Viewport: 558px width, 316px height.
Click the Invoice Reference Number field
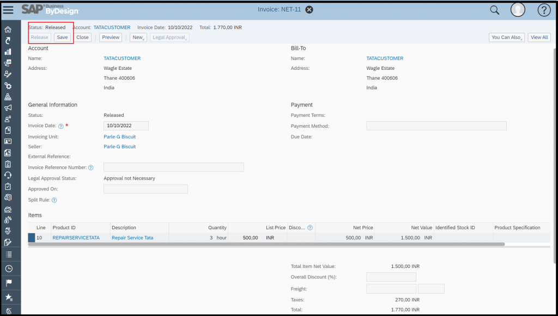[x=174, y=168]
